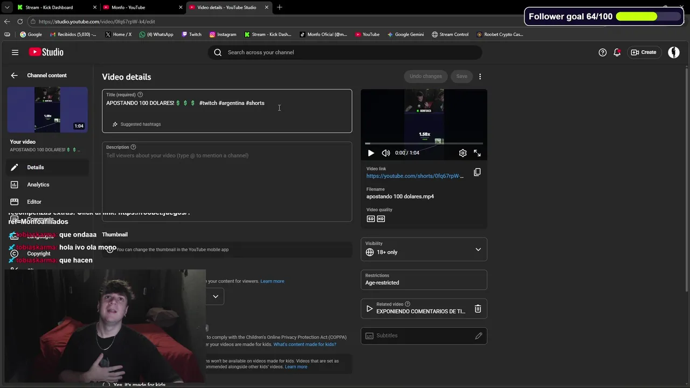Copy the video link icon
This screenshot has height=388, width=690.
pyautogui.click(x=477, y=172)
